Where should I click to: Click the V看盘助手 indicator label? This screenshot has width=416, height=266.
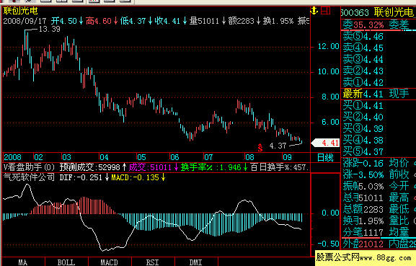(29, 167)
